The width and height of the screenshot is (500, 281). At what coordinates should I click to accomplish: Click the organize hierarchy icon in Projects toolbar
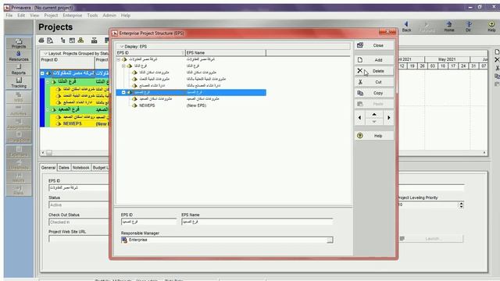(81, 41)
